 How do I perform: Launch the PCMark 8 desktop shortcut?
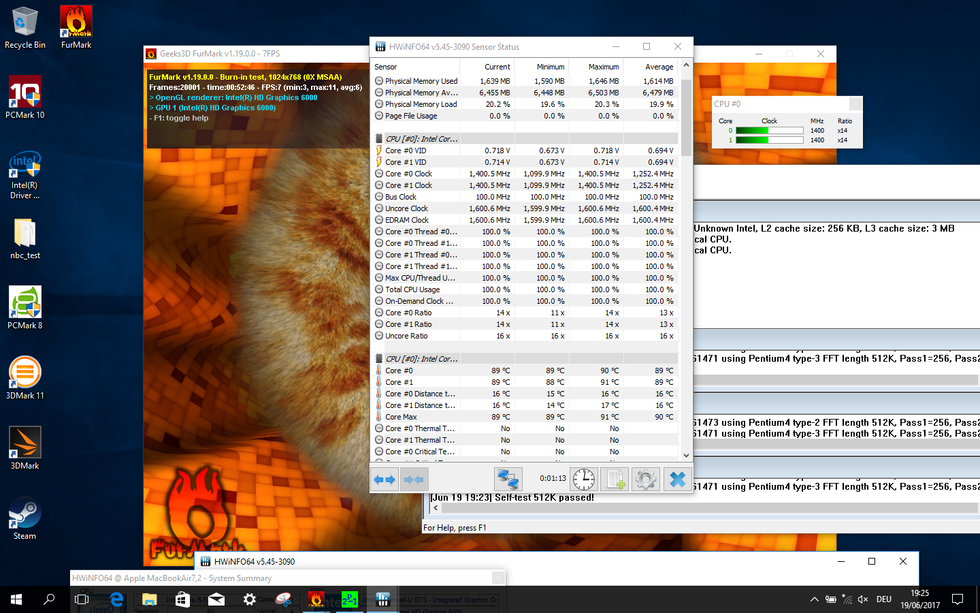click(x=25, y=308)
